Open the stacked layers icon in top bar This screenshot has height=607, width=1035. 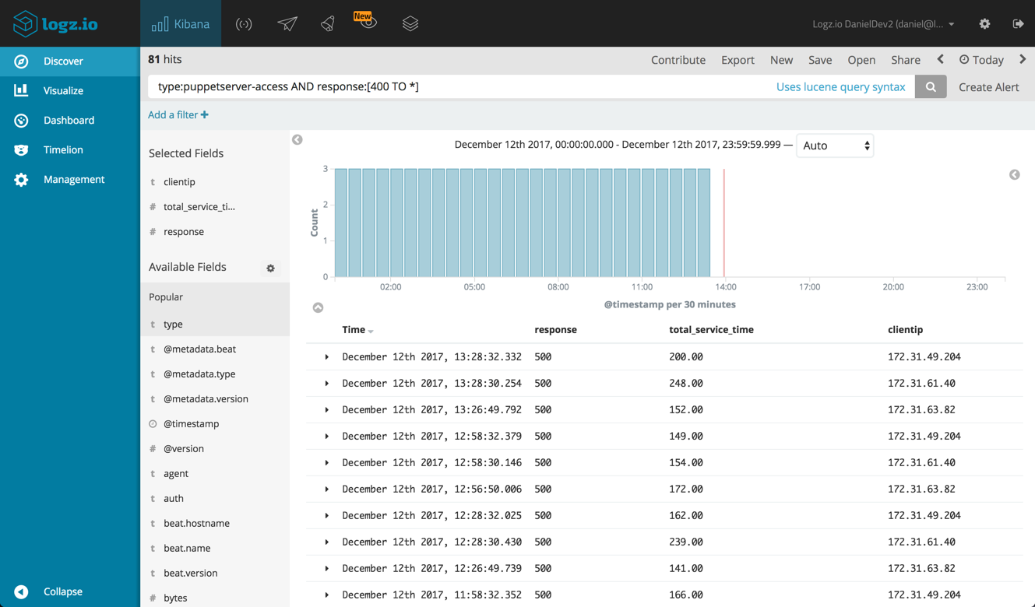(x=410, y=24)
